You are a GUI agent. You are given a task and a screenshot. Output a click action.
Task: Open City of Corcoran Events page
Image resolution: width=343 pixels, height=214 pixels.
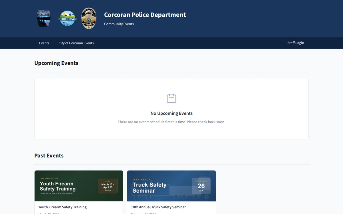(76, 43)
